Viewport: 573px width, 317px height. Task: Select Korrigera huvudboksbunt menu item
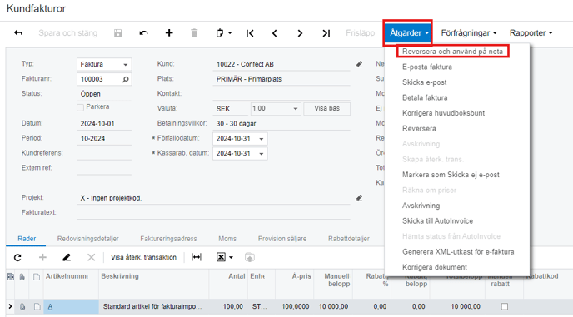443,113
